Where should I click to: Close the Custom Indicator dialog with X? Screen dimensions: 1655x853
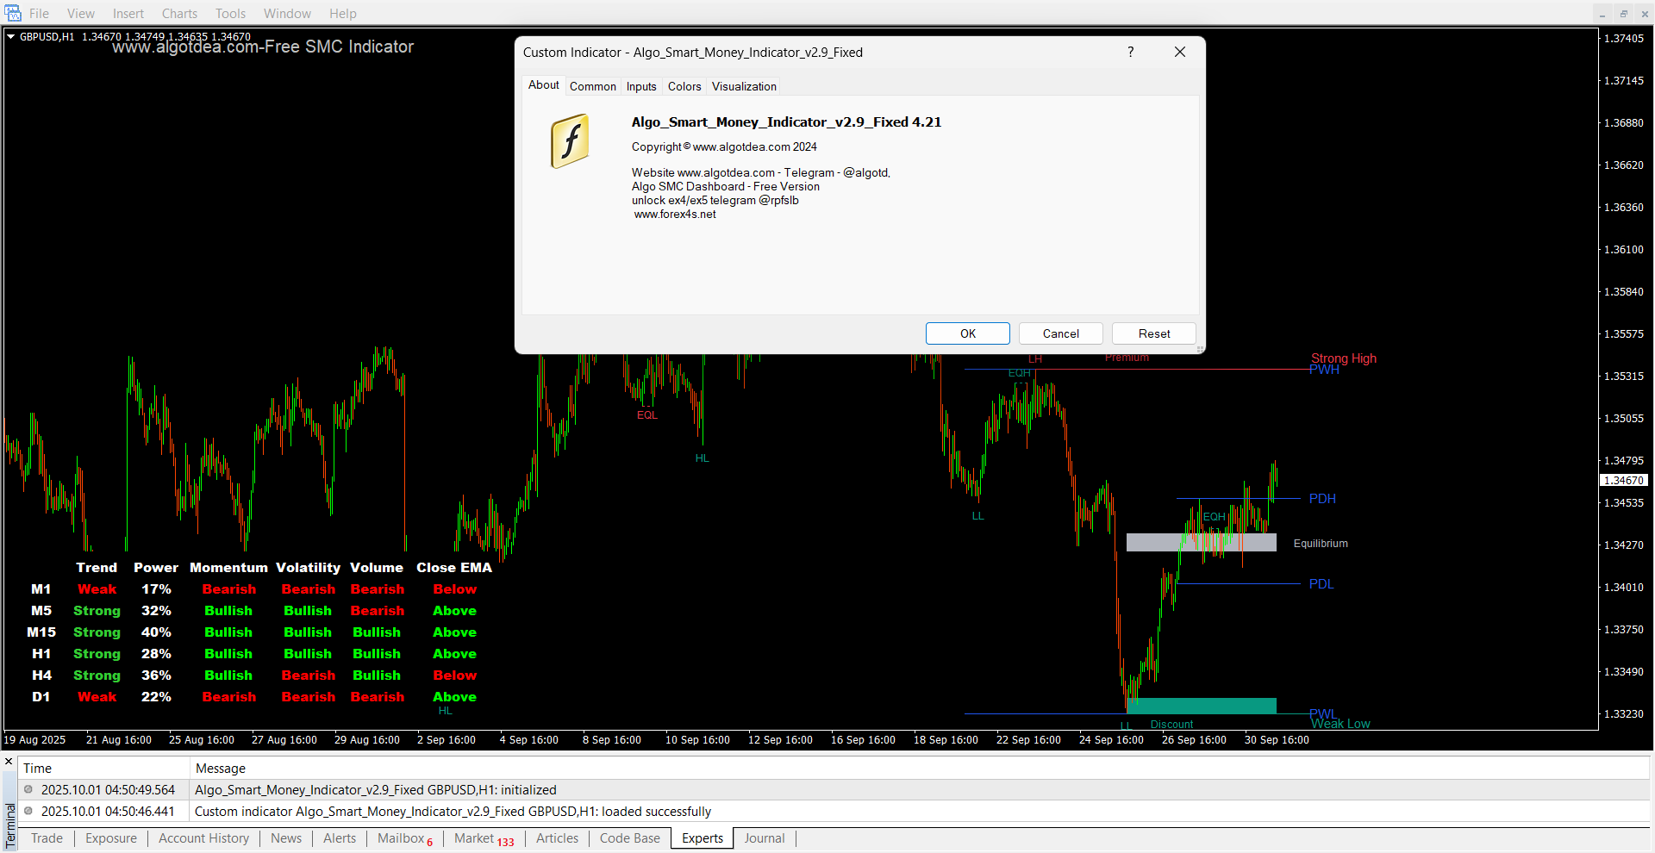coord(1180,52)
